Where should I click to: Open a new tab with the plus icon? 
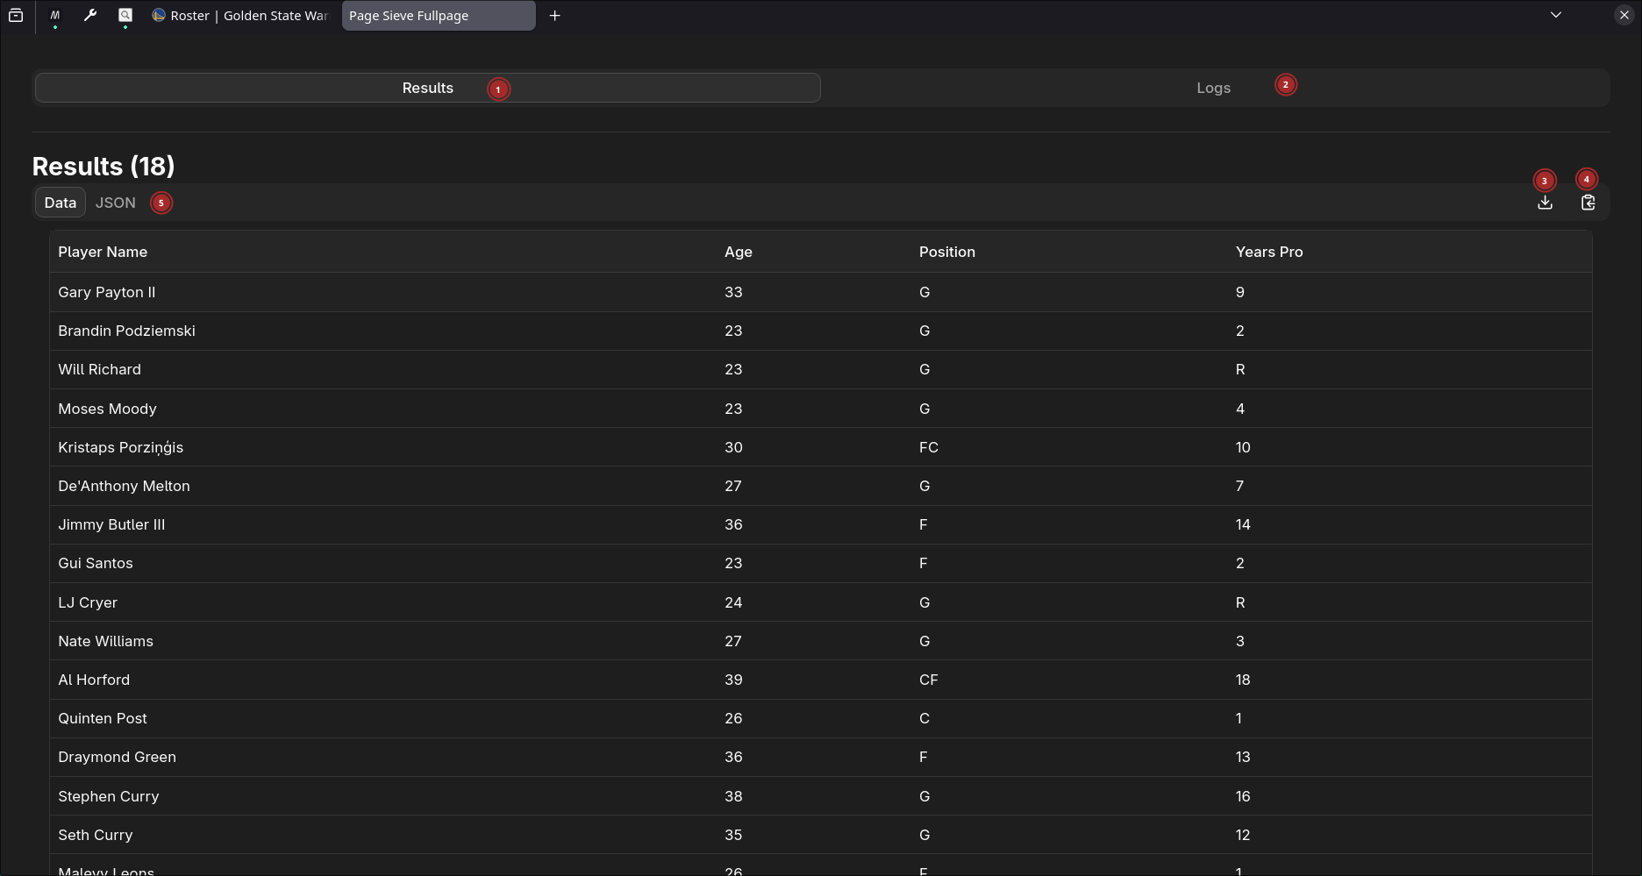tap(554, 15)
